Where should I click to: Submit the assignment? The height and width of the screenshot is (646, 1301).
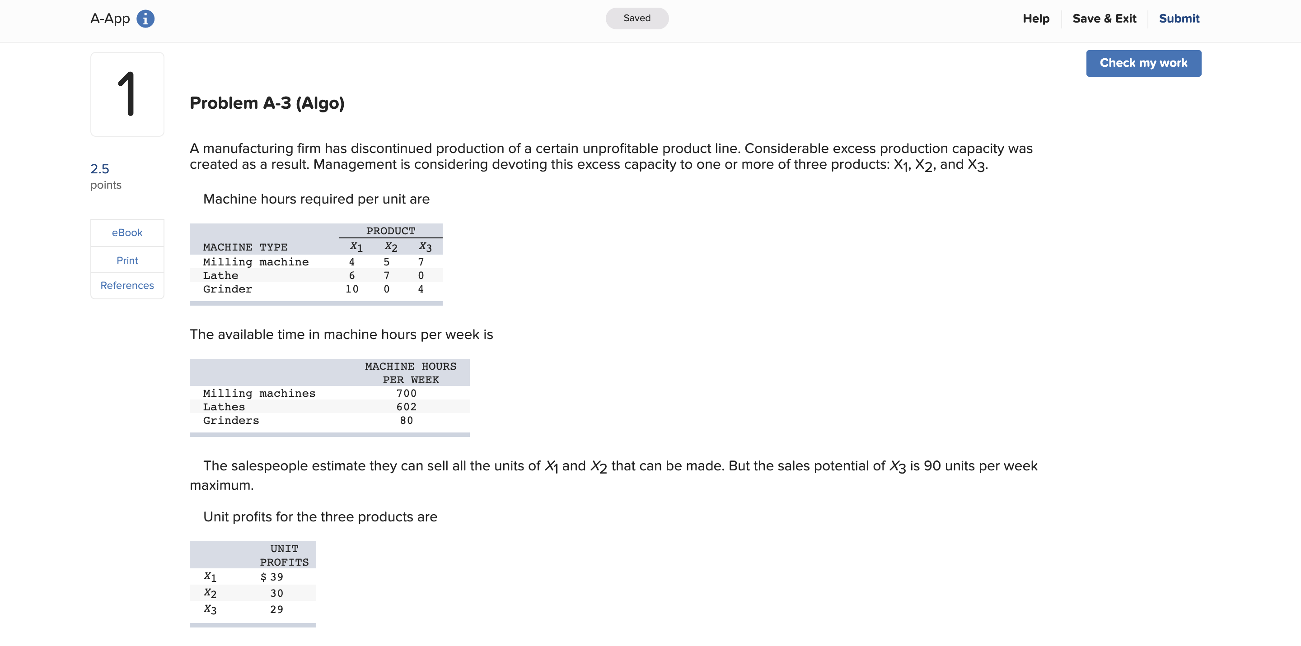click(1179, 18)
